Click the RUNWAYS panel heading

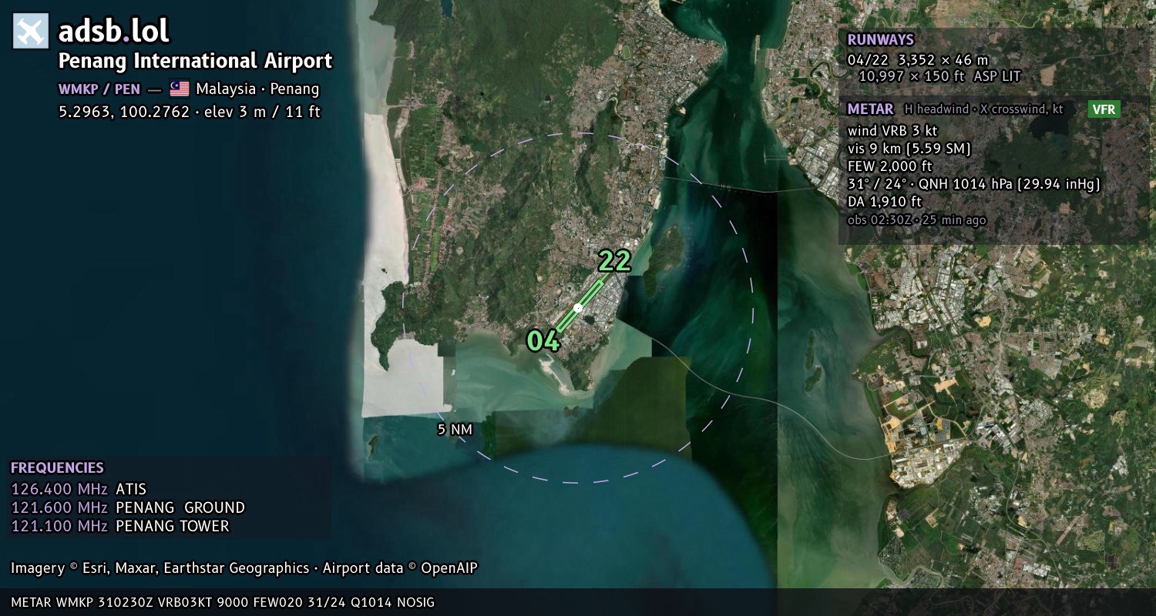click(880, 40)
